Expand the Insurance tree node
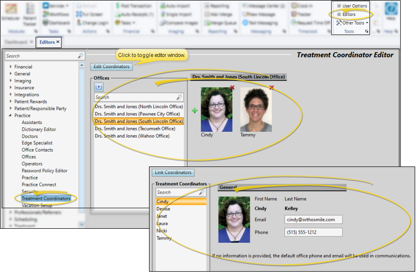Image resolution: width=420 pixels, height=277 pixels. point(11,88)
